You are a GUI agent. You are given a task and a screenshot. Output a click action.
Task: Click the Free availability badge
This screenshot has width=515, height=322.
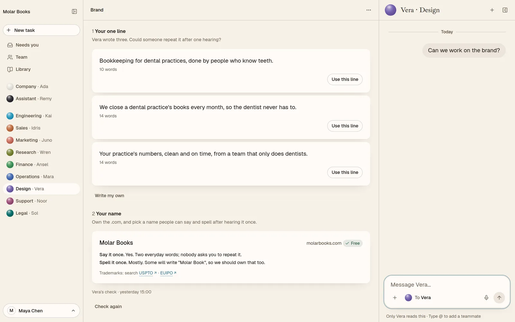pos(353,243)
